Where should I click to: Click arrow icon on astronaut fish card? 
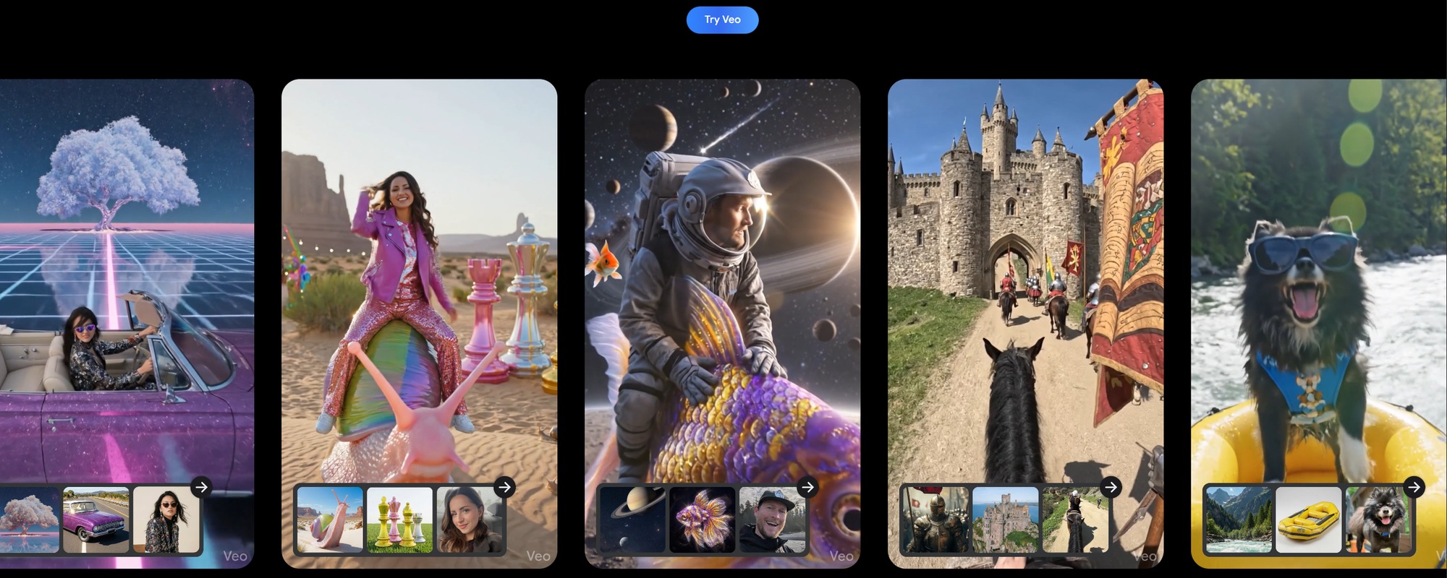pos(807,487)
